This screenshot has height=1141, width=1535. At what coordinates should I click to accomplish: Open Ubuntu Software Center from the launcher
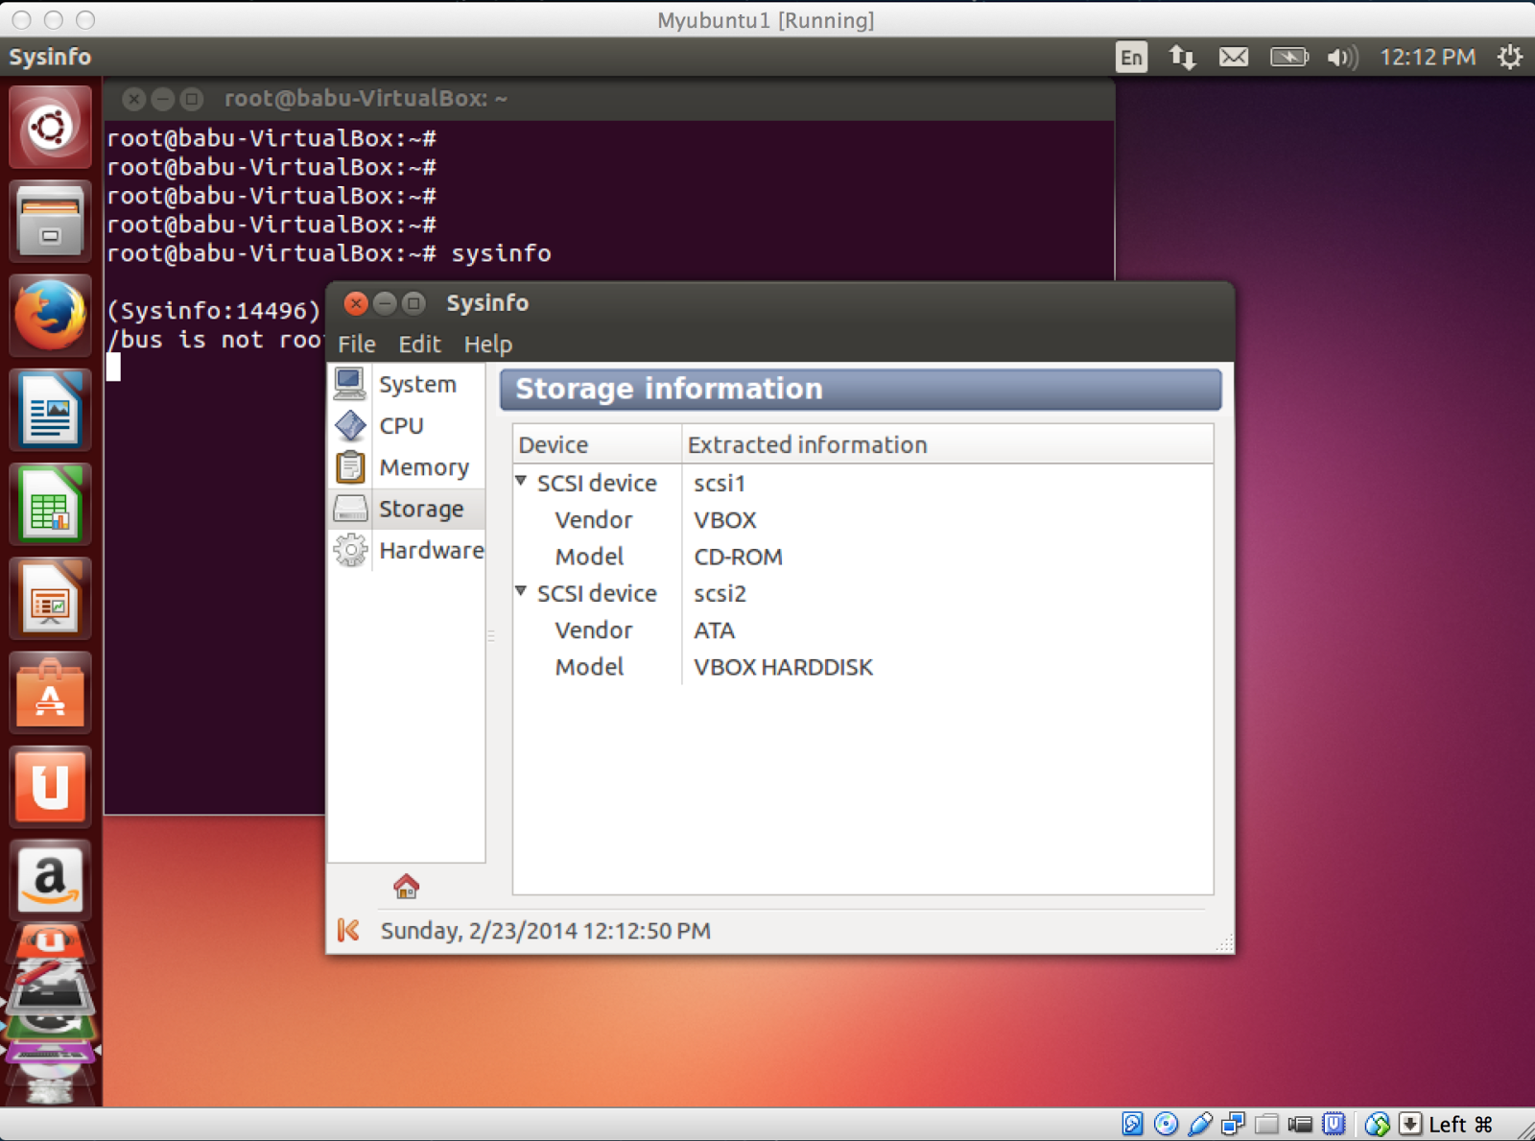(x=50, y=692)
